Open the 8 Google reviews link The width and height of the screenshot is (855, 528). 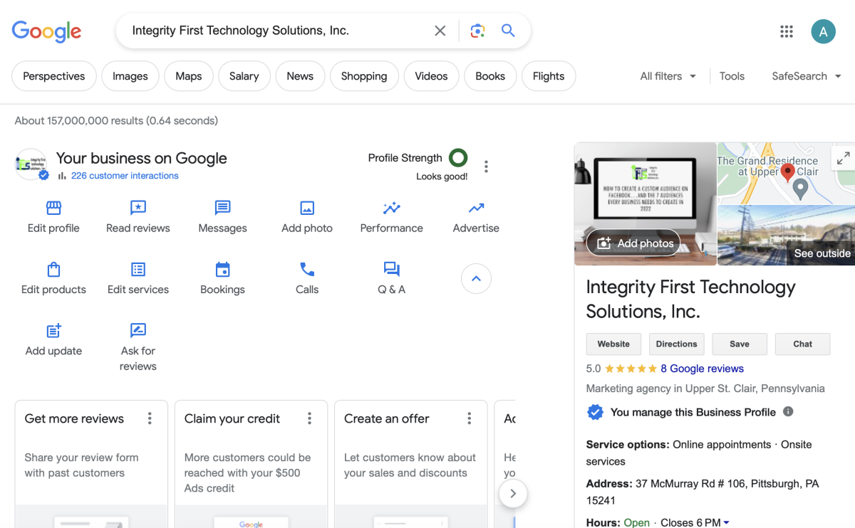(x=703, y=368)
